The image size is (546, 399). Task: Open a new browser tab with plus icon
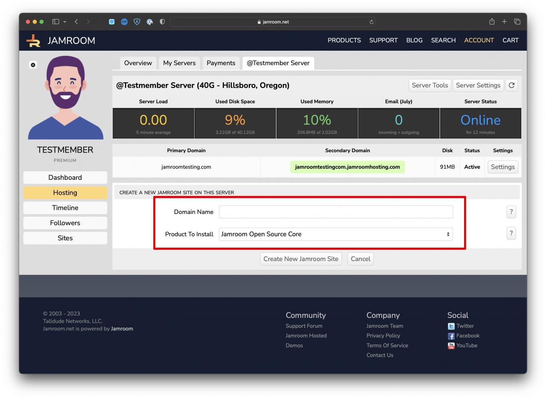pos(504,22)
